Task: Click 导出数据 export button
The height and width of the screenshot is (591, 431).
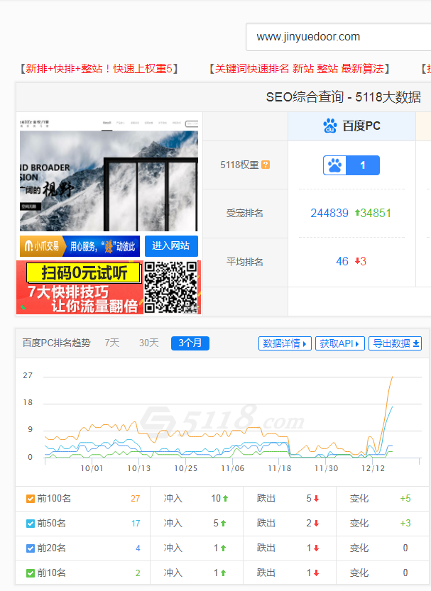Action: click(x=395, y=343)
